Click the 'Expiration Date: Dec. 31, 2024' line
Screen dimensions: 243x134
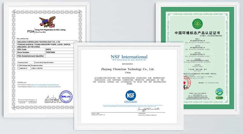pyautogui.click(x=53, y=102)
